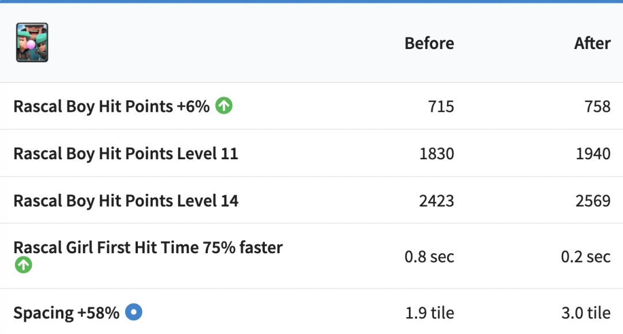Screen dimensions: 623x334
Task: Click the Spacing +58% label
Action: [66, 313]
